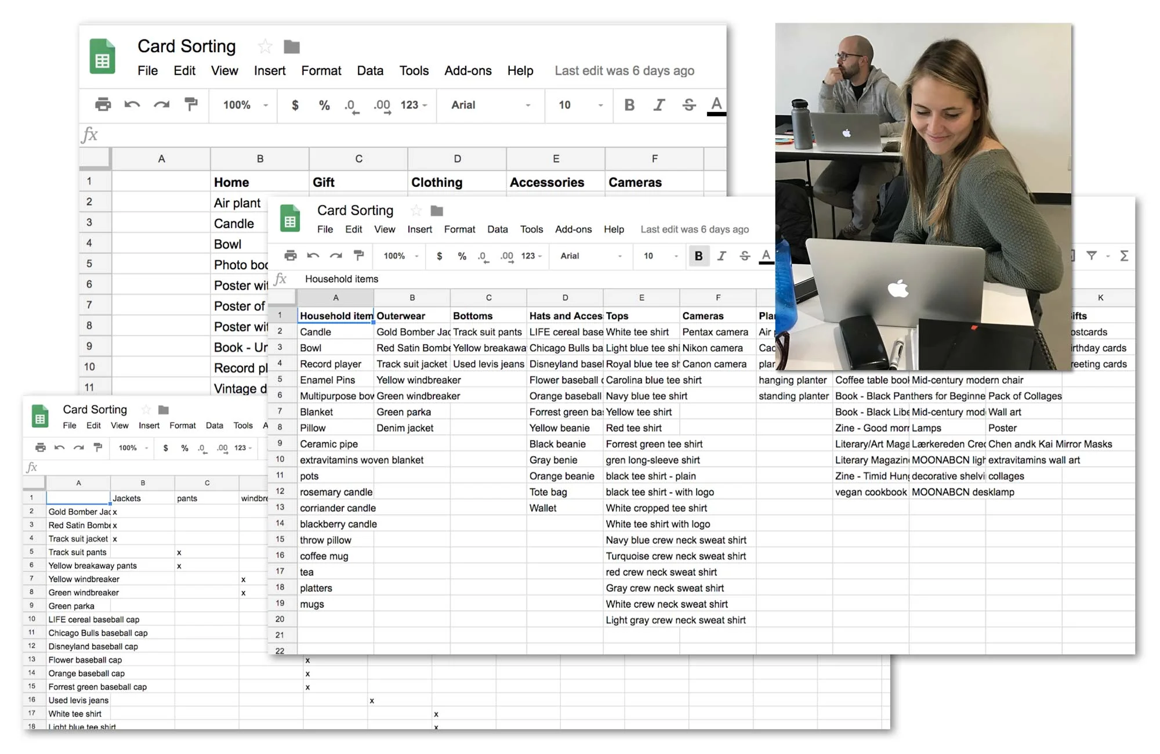Viewport: 1160px width, 754px height.
Task: Format as percent in middle window
Action: click(x=462, y=256)
